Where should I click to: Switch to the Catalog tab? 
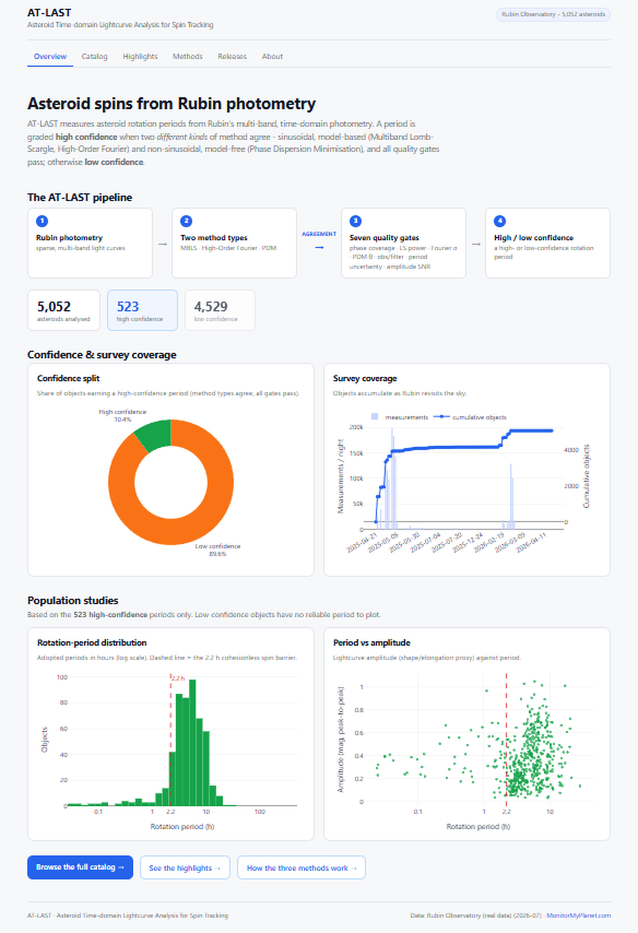[x=94, y=56]
